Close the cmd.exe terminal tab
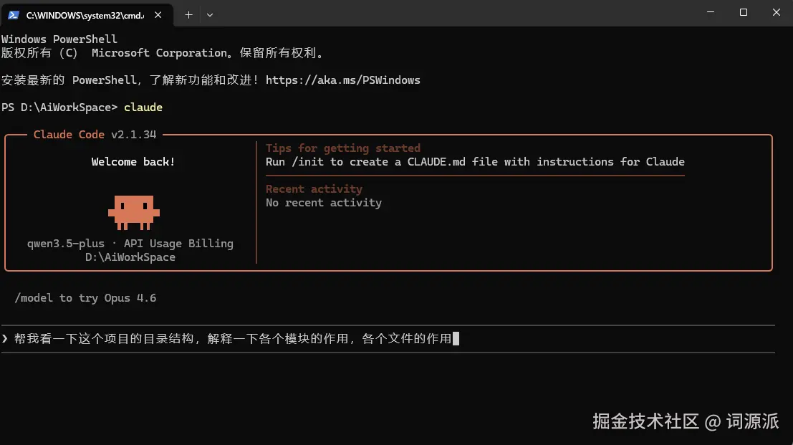The height and width of the screenshot is (445, 793). pyautogui.click(x=158, y=15)
